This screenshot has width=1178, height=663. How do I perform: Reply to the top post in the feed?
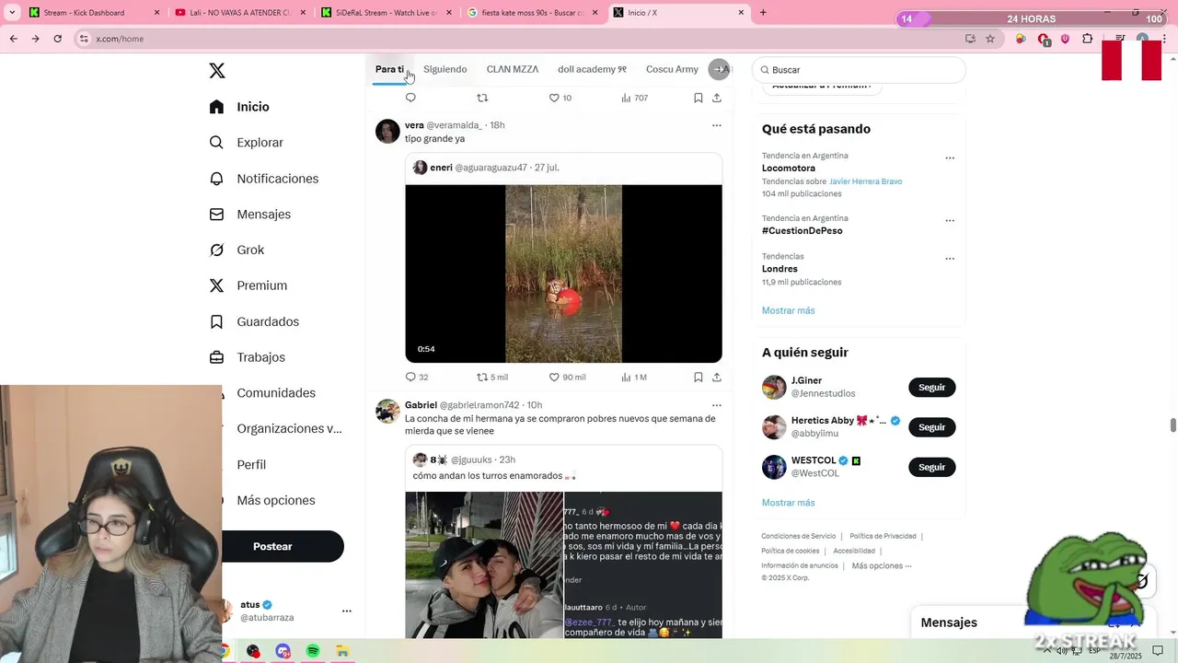click(x=410, y=98)
